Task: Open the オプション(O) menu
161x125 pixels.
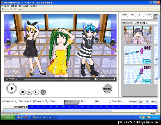Action: 23,6
